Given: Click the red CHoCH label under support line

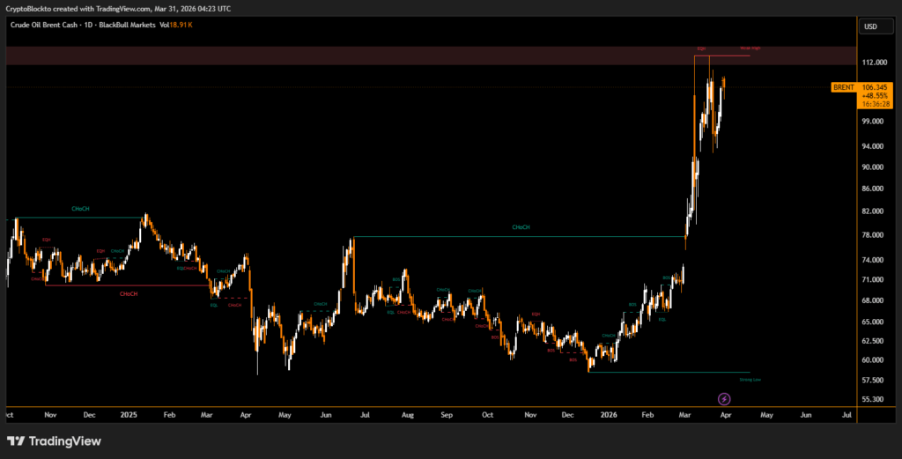Looking at the screenshot, I should tap(128, 293).
